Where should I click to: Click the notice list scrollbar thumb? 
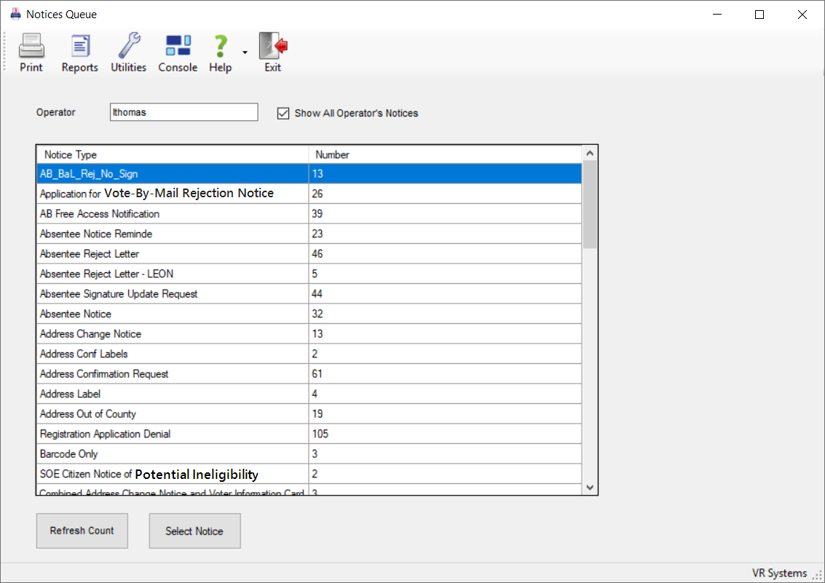tap(590, 204)
